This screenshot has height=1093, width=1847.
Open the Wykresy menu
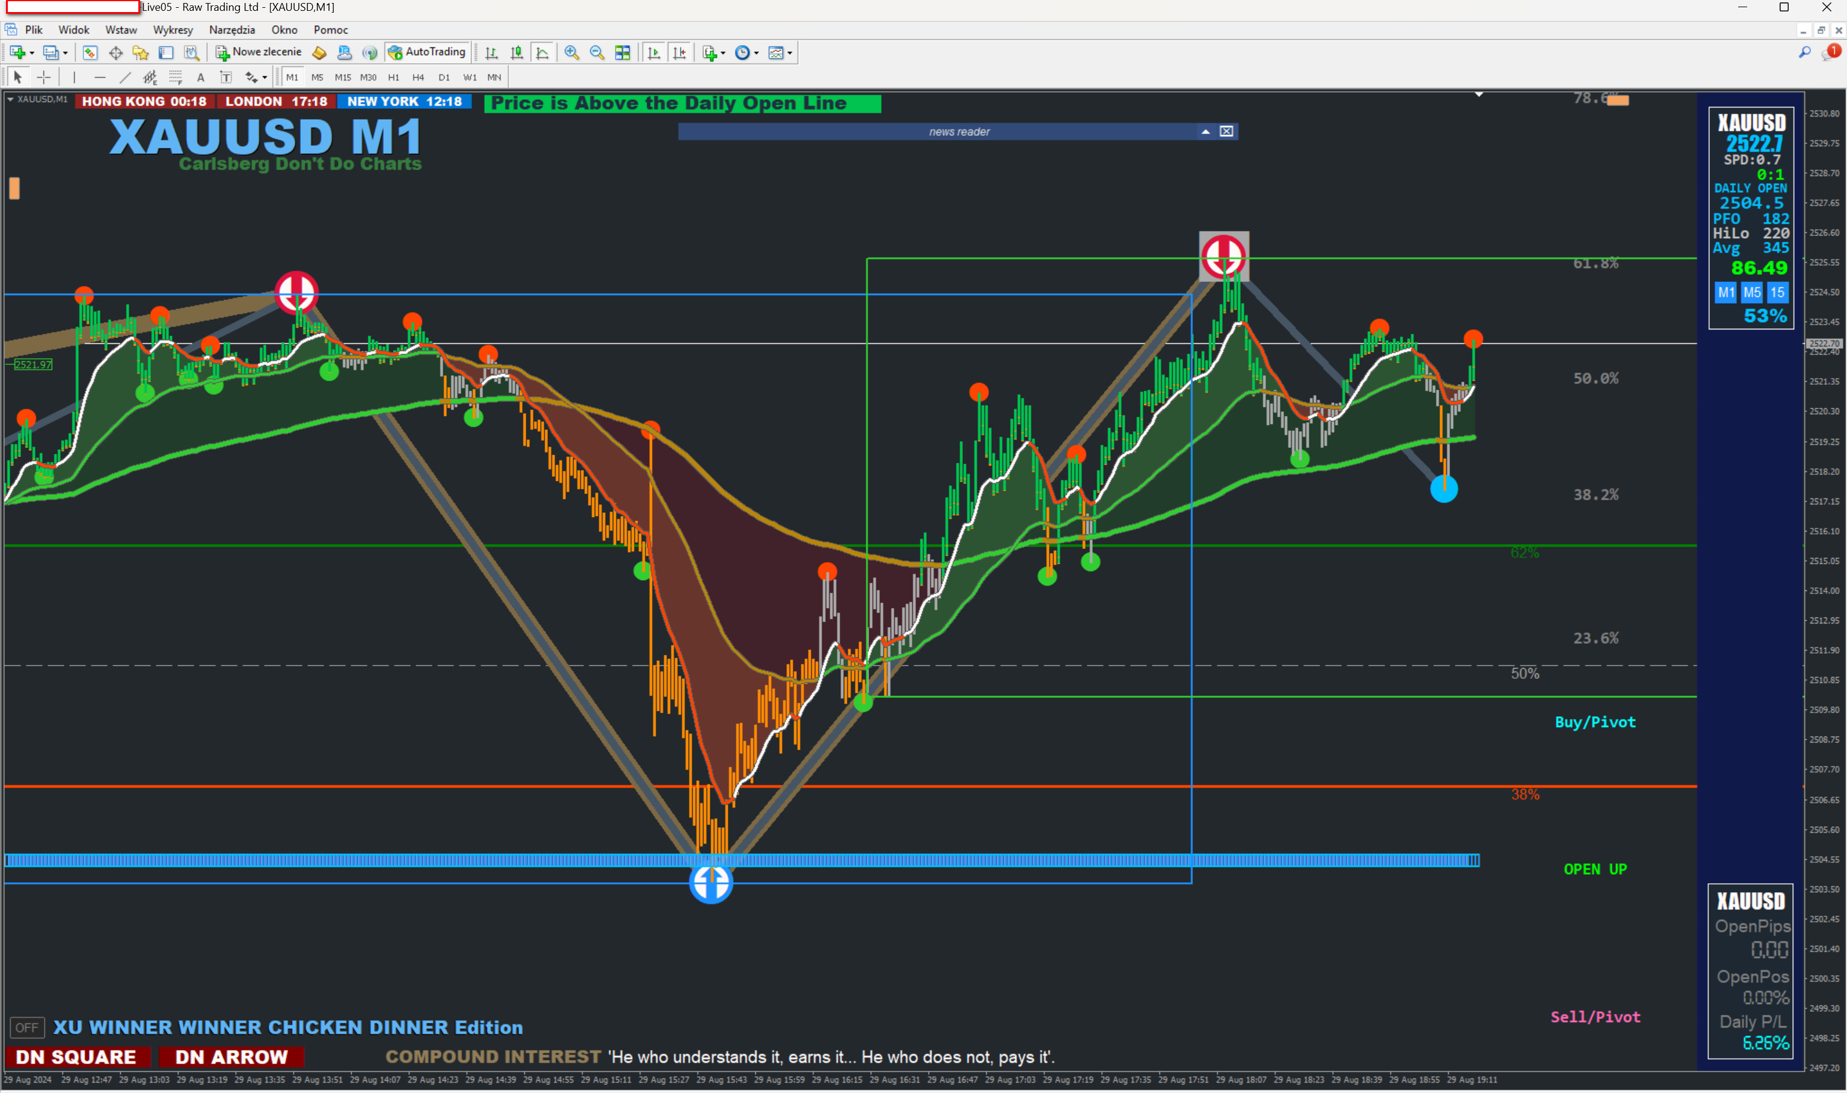point(173,30)
